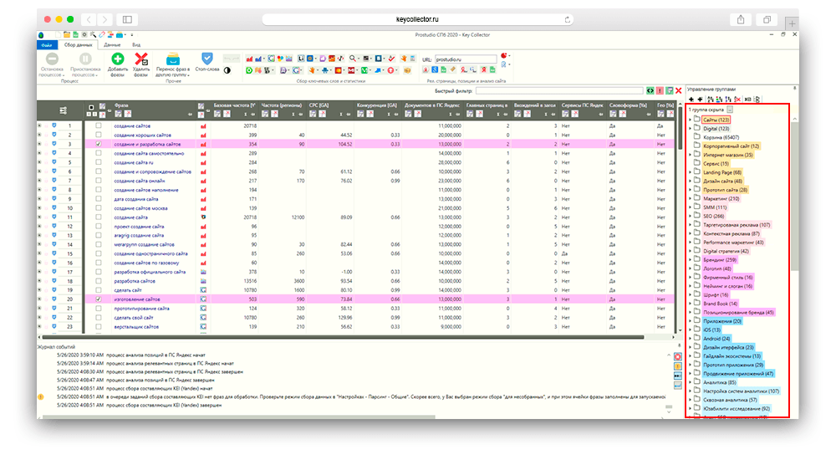Check the box for сделать сайт row
This screenshot has height=460, width=836.
98,289
